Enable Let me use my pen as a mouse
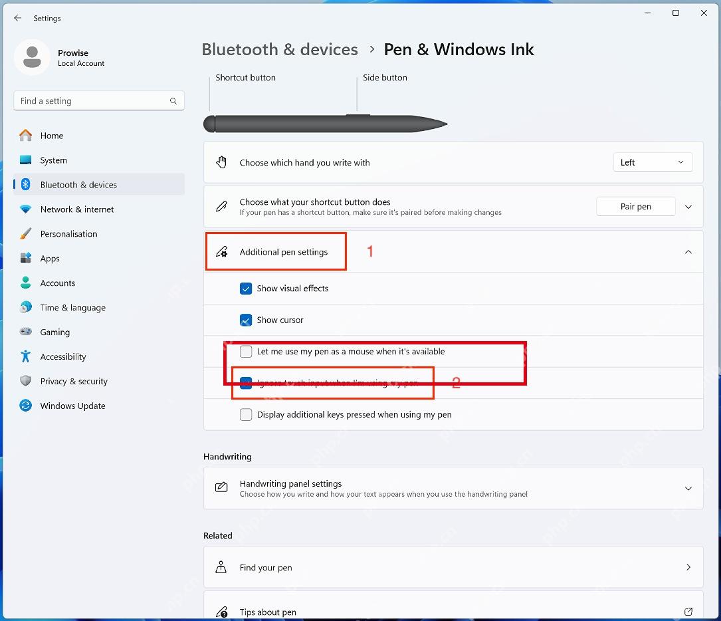 click(246, 352)
